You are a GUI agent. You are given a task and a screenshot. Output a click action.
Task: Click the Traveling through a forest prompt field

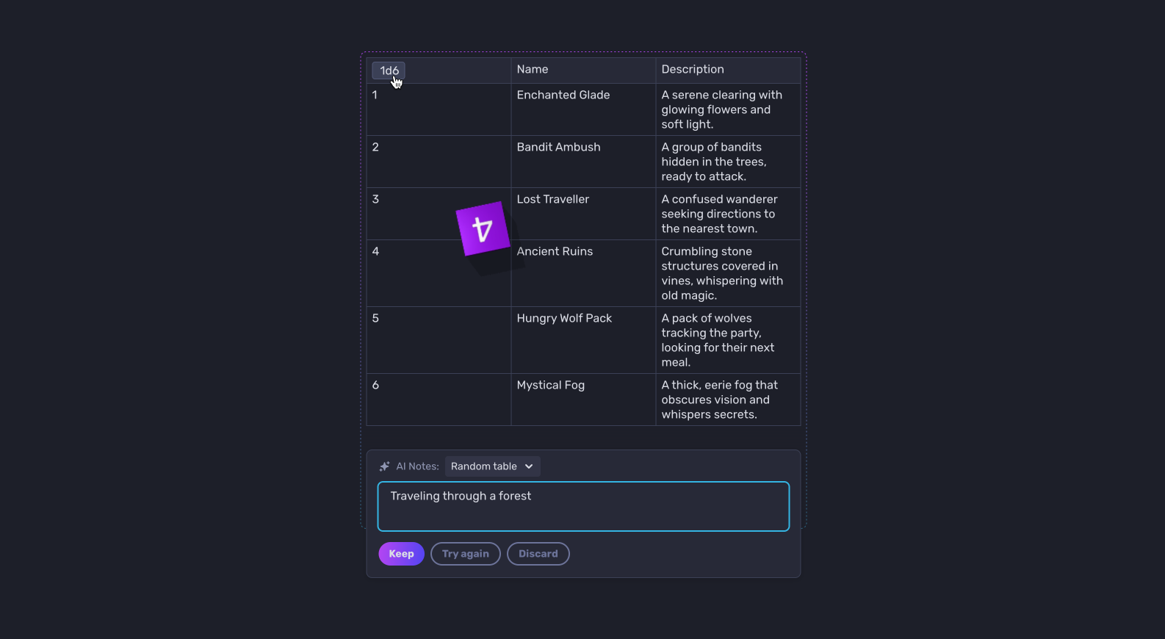(583, 506)
